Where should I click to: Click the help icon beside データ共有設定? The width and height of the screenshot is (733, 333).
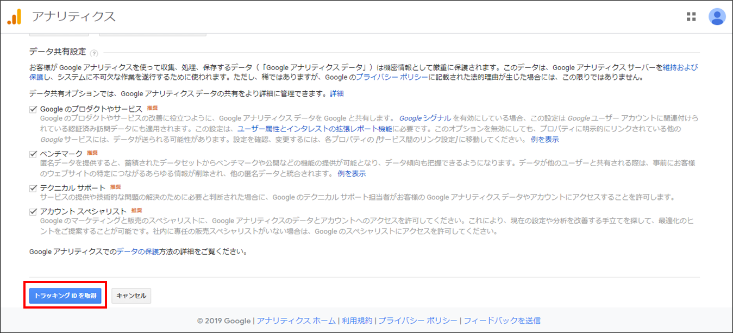pos(94,53)
